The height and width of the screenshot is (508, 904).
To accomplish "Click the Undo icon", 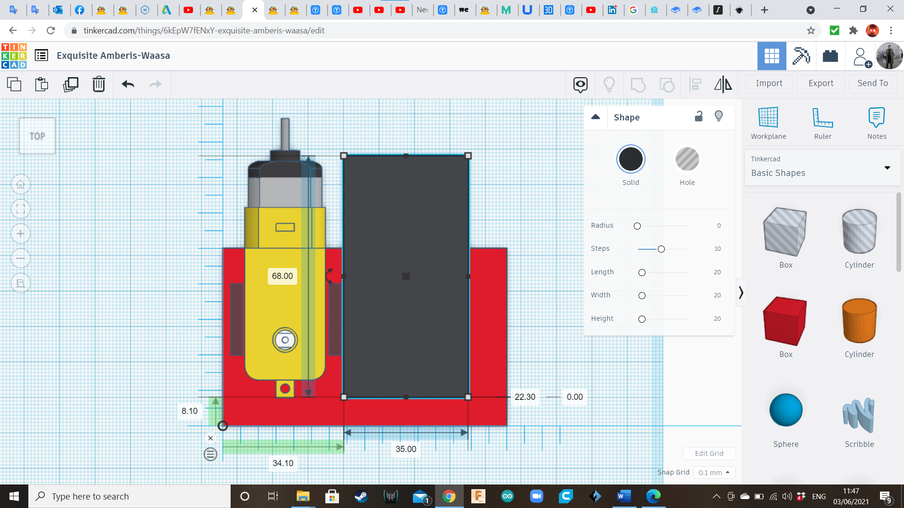I will point(127,84).
